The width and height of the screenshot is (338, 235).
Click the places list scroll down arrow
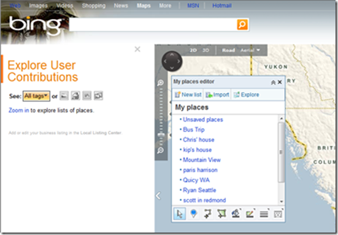click(x=281, y=201)
